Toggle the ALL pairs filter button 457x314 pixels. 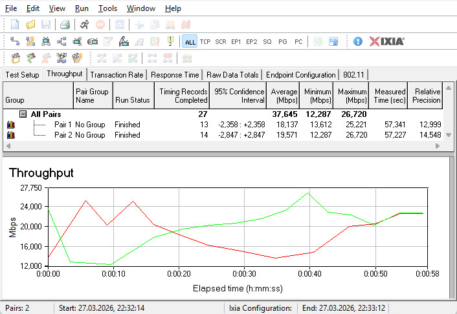[190, 41]
